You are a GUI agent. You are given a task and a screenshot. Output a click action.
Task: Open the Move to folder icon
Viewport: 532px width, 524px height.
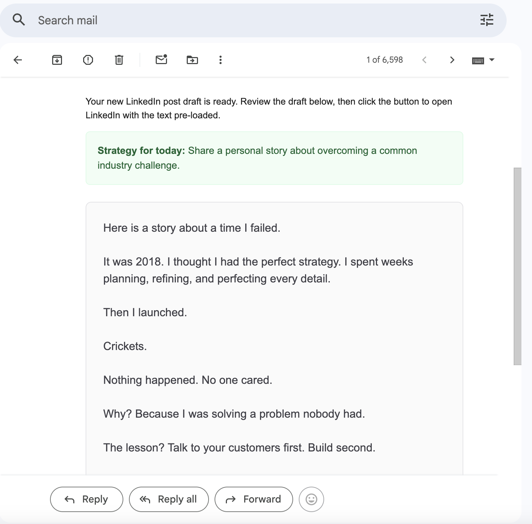(x=192, y=60)
